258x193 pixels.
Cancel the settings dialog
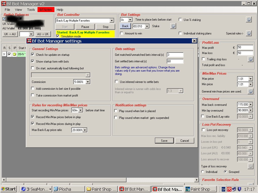coord(185,141)
